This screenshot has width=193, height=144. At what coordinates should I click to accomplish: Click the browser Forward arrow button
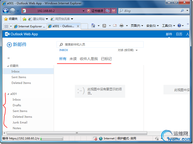tap(13, 11)
